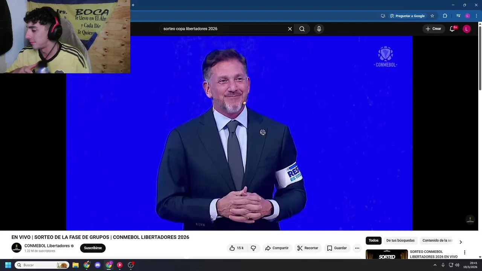Select De tus búsquedas chip

[400, 241]
